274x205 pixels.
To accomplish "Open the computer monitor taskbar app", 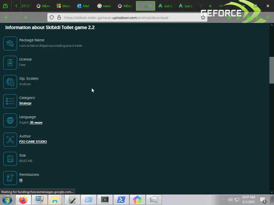I will point(40,200).
